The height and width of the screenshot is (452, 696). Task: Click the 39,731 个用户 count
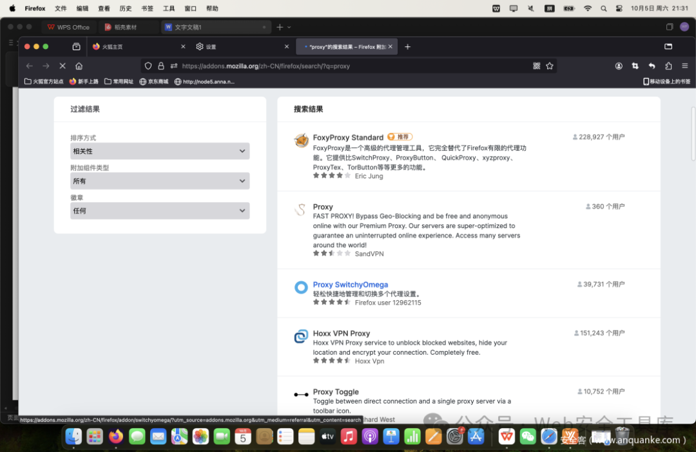[x=601, y=285]
